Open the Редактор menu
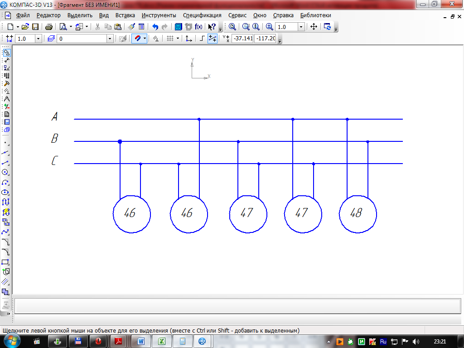Image resolution: width=464 pixels, height=348 pixels. coord(48,15)
